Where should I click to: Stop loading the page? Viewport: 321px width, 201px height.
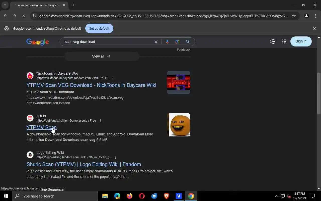click(x=24, y=16)
